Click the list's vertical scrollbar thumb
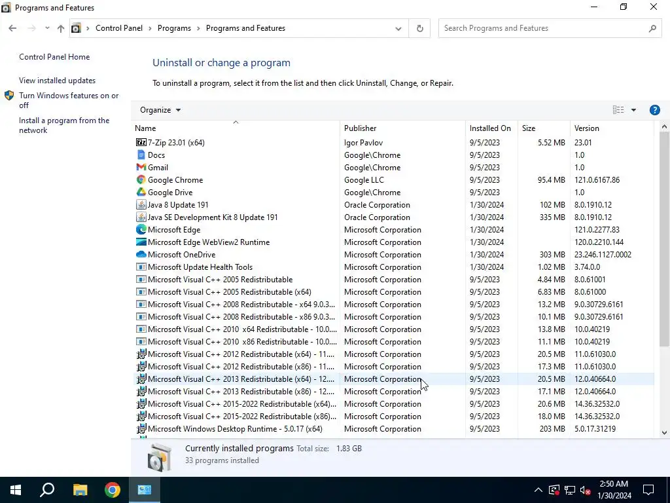670x503 pixels. point(664,240)
